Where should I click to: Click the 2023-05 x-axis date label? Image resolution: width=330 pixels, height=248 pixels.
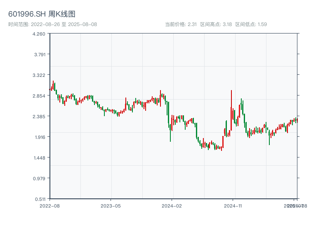coord(111,205)
